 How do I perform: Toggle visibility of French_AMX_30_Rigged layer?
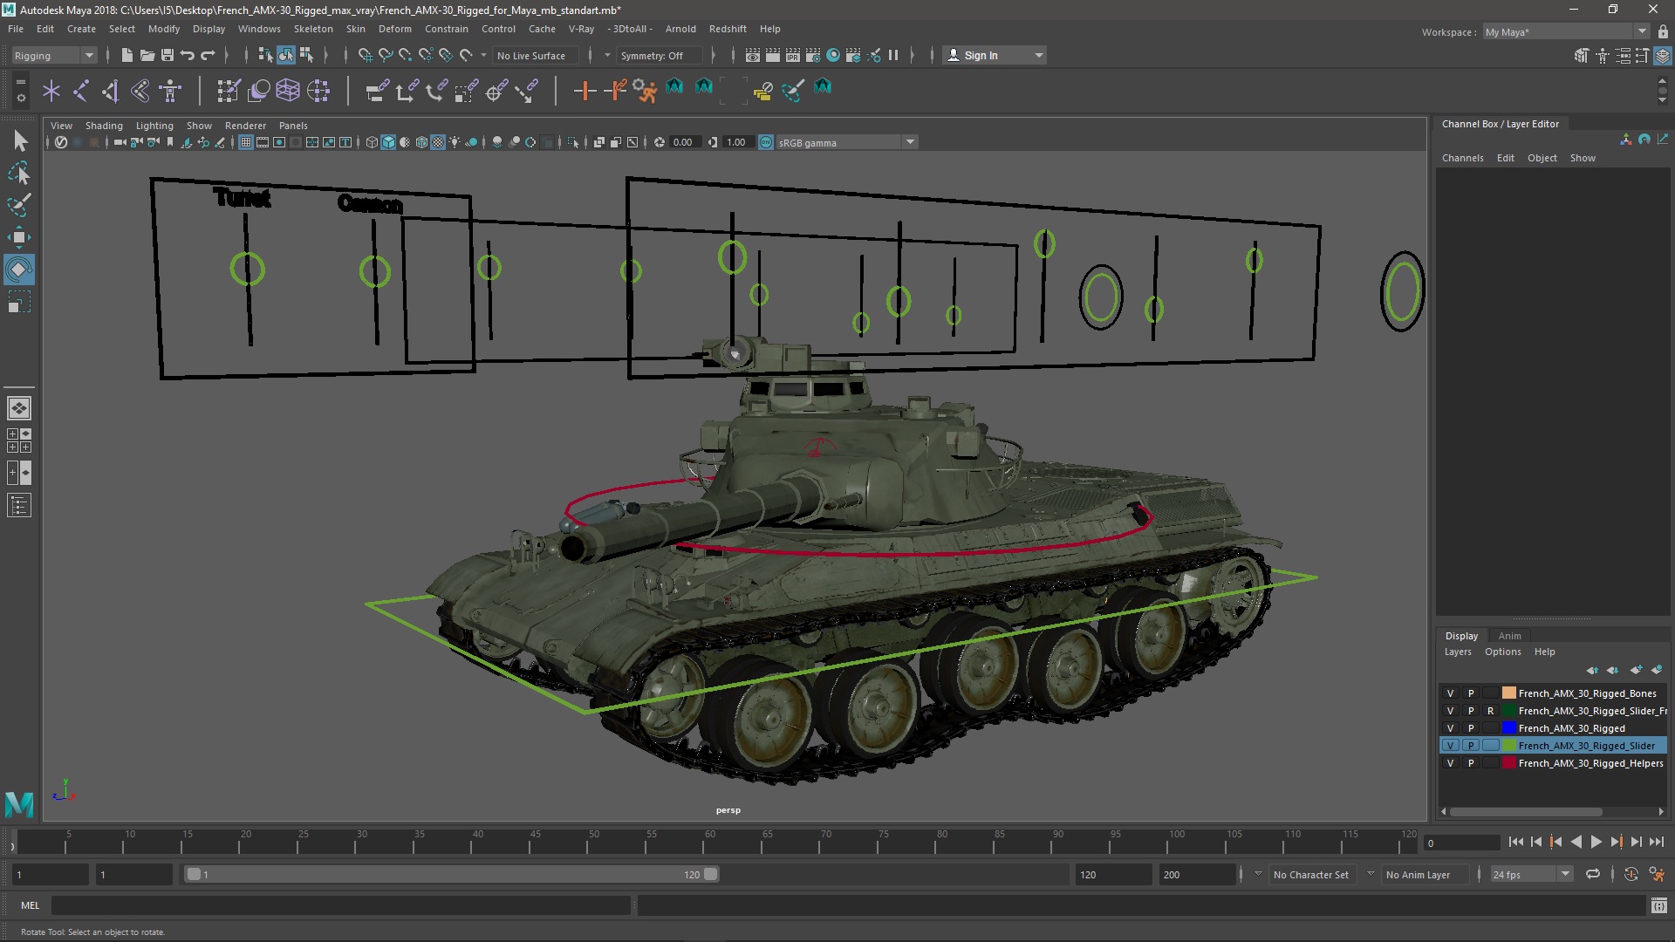point(1450,728)
